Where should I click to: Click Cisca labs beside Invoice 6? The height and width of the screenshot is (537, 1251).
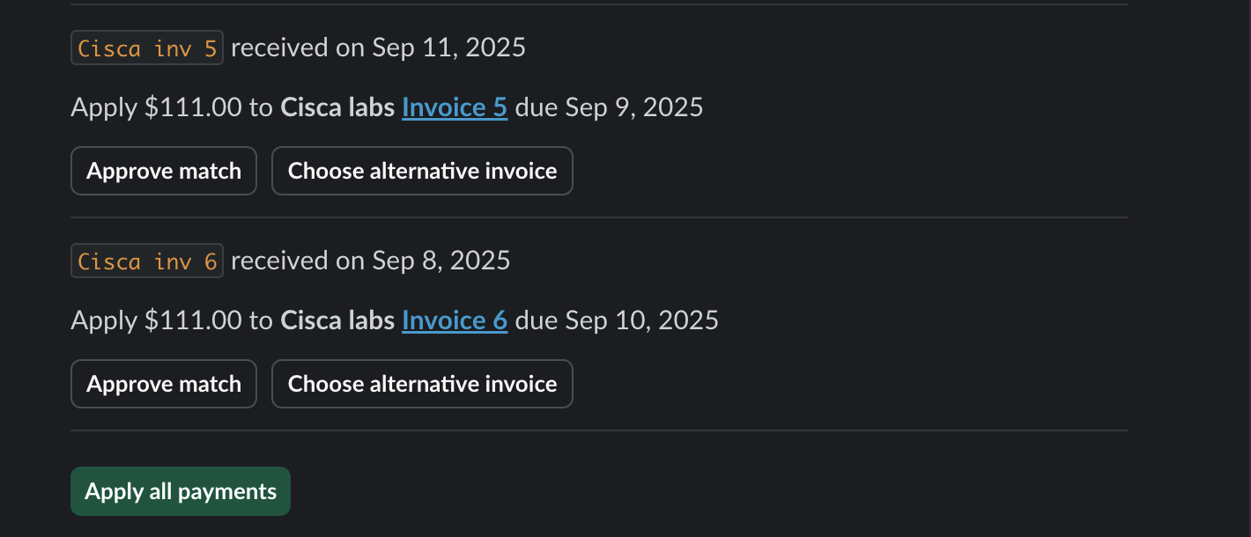(337, 320)
